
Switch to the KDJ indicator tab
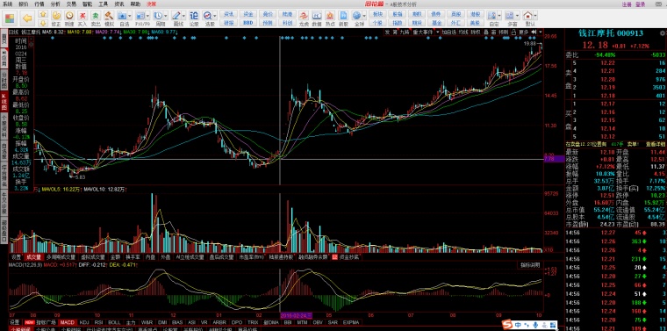click(84, 322)
